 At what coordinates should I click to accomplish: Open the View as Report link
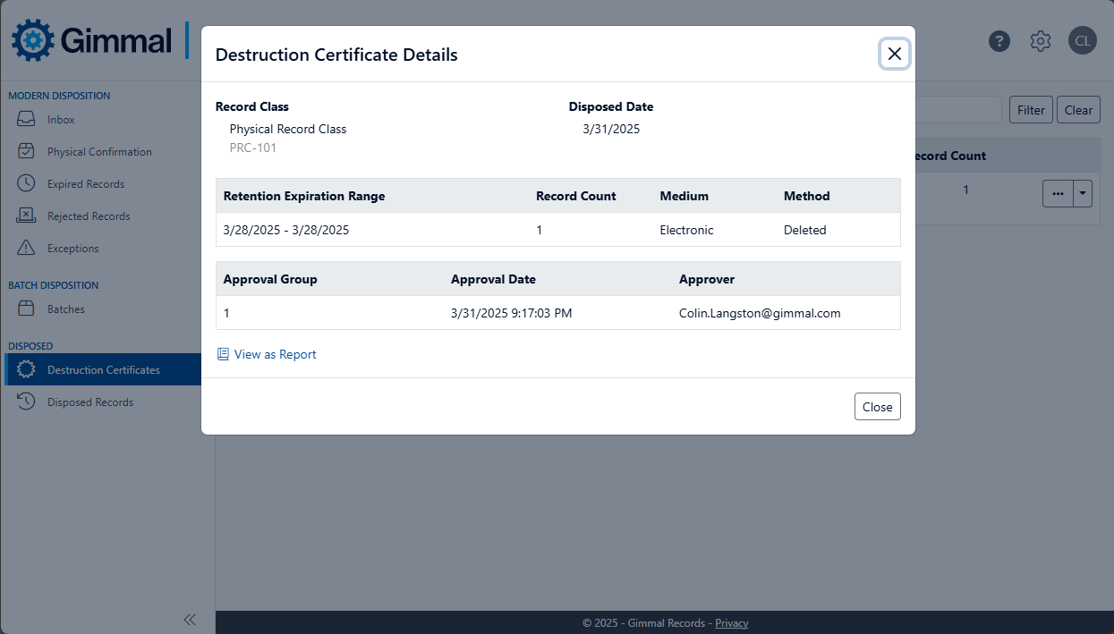(x=275, y=354)
